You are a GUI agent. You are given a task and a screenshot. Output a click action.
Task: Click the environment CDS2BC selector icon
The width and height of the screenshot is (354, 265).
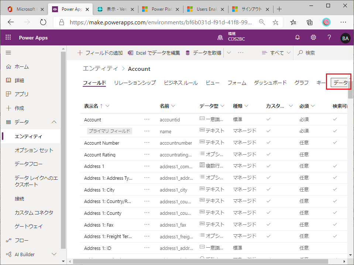(x=220, y=38)
